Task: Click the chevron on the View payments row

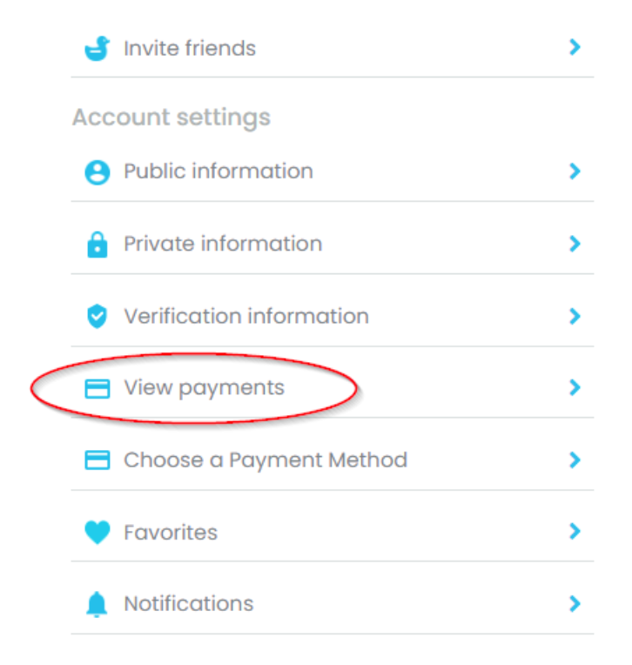Action: 574,387
